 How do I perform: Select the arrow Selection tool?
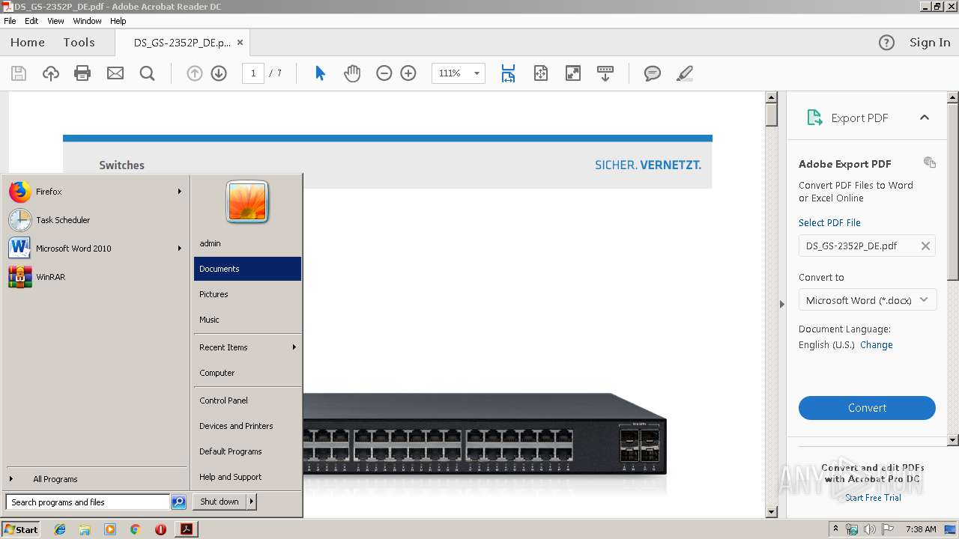(320, 73)
